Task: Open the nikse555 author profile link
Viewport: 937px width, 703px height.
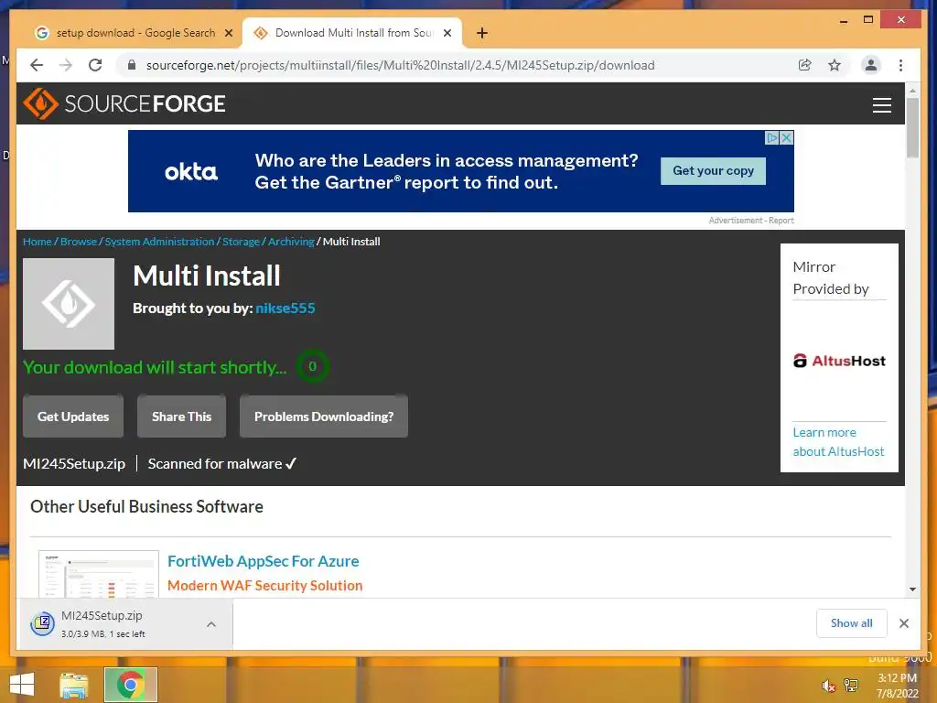Action: [x=285, y=308]
